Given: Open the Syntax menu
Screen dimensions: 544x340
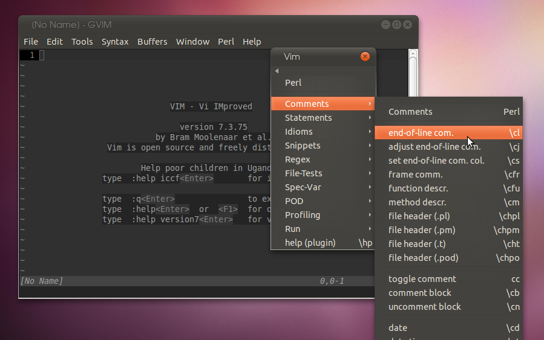Looking at the screenshot, I should 115,42.
